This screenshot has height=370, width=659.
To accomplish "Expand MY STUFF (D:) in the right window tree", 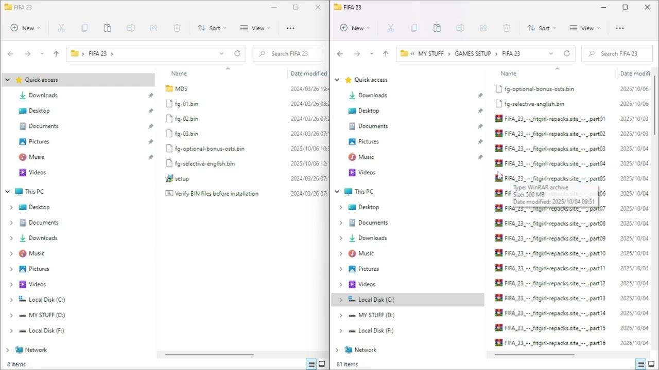I will click(x=341, y=315).
